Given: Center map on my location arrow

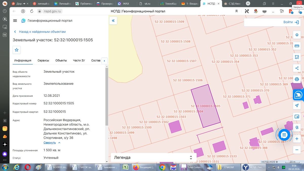Looking at the screenshot, I should pyautogui.click(x=297, y=105).
